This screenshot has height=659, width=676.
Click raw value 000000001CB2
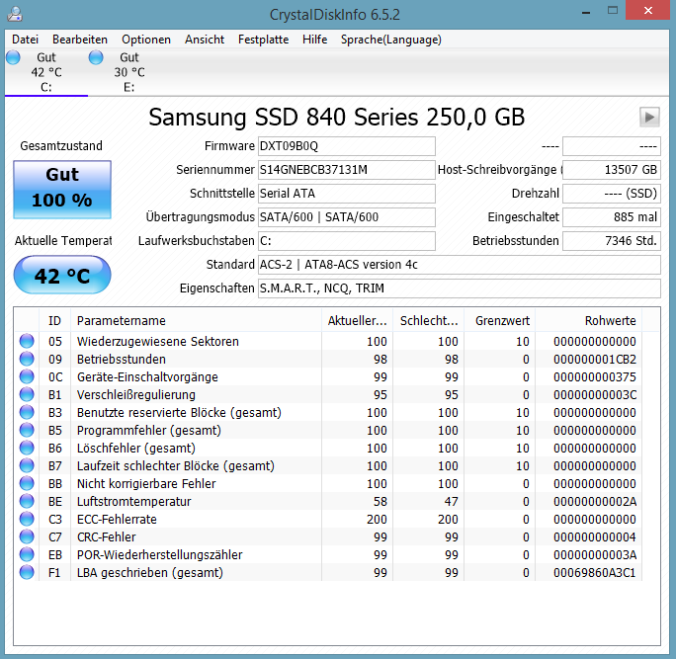pyautogui.click(x=595, y=359)
